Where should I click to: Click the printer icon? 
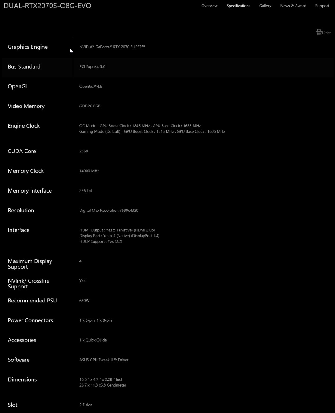[x=319, y=32]
